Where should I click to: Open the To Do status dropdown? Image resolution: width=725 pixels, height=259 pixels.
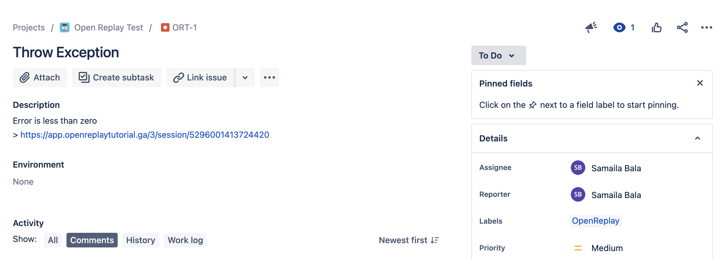tap(498, 55)
